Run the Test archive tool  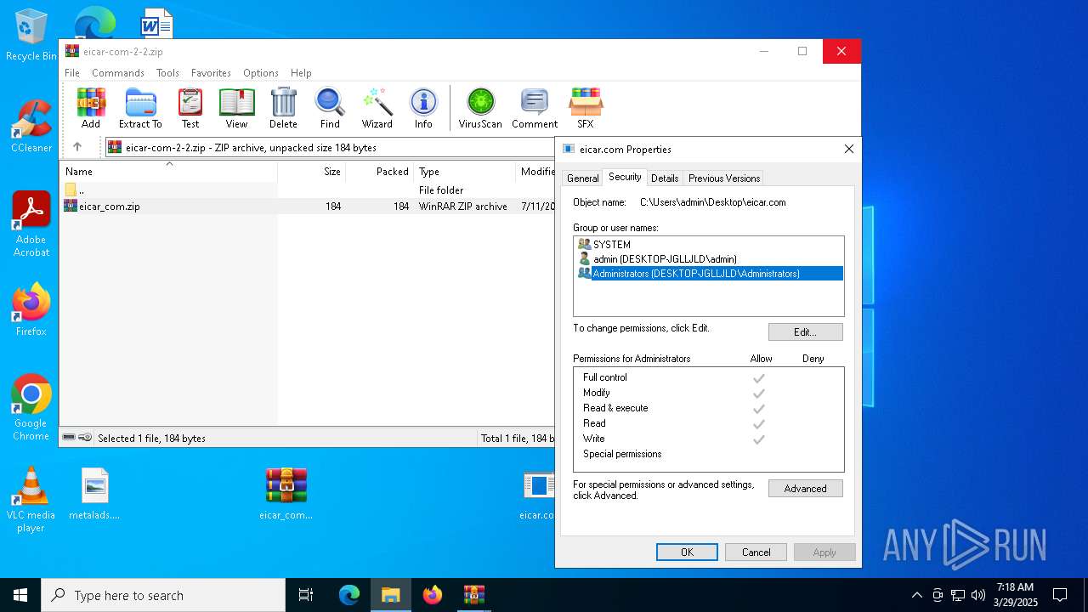pos(190,108)
